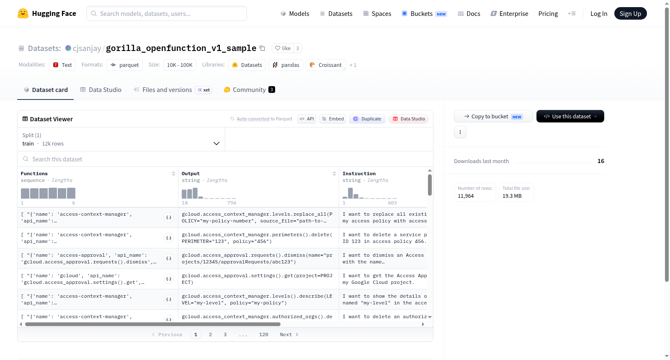The height and width of the screenshot is (360, 670).
Task: Click the cjsanjay owner link
Action: click(87, 48)
